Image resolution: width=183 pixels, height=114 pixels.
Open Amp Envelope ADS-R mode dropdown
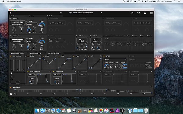tap(31, 75)
